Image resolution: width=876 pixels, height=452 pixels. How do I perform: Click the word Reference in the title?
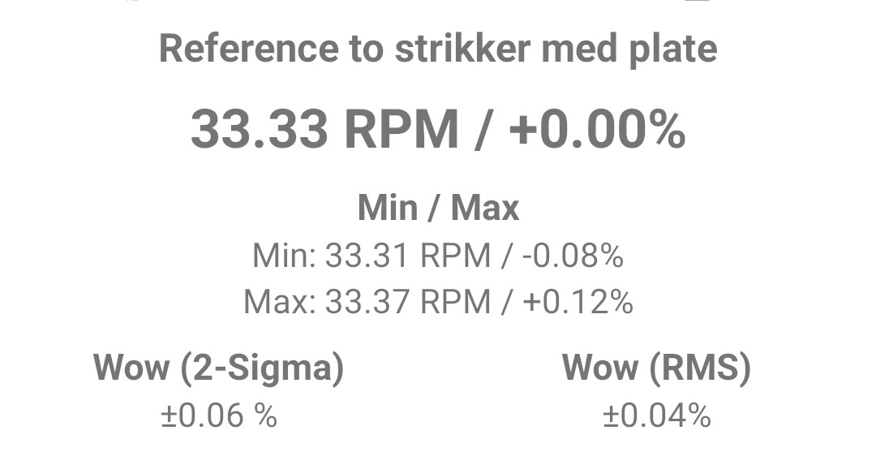249,48
